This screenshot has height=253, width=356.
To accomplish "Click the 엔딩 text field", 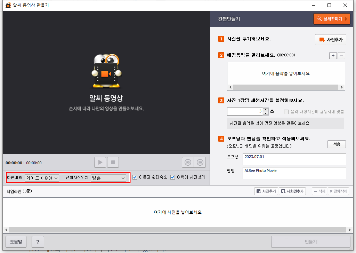I will [294, 173].
